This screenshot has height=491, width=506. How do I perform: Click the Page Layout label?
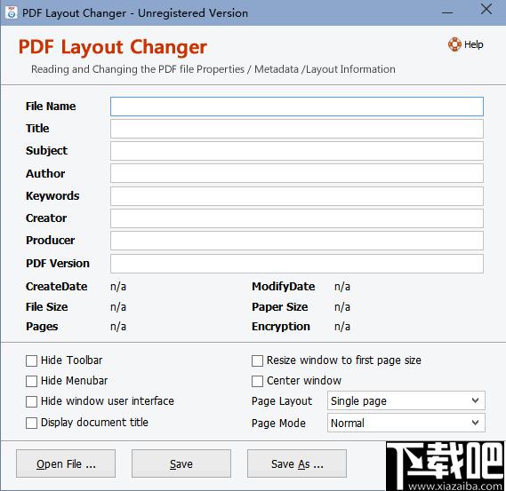282,401
